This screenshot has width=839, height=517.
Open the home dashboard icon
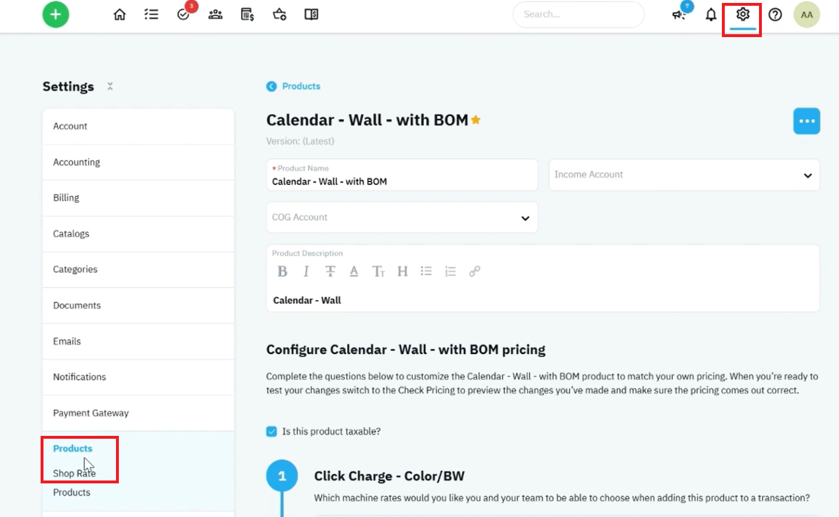click(x=119, y=14)
